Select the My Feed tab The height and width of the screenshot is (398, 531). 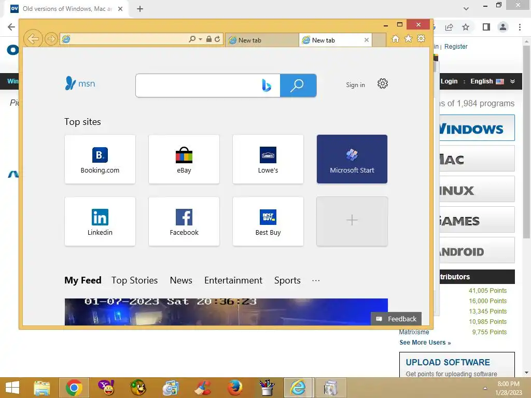coord(83,280)
